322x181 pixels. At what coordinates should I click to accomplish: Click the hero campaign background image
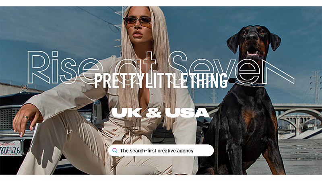(x=161, y=90)
